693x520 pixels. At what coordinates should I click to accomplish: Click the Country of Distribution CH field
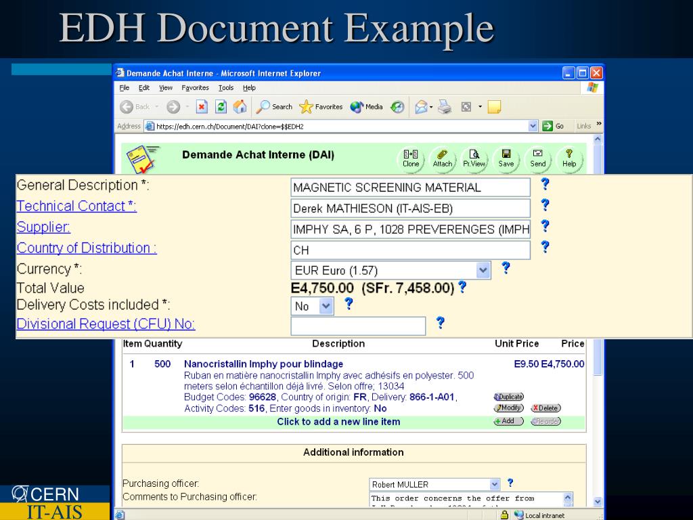[411, 250]
